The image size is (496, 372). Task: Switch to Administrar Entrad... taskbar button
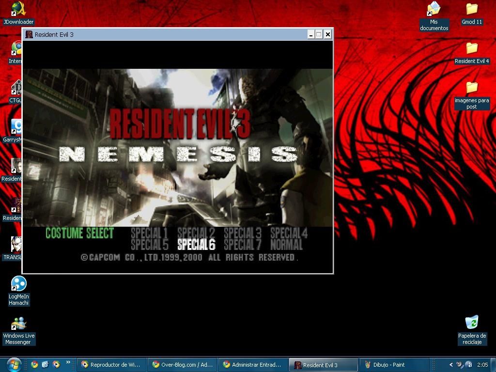point(254,365)
